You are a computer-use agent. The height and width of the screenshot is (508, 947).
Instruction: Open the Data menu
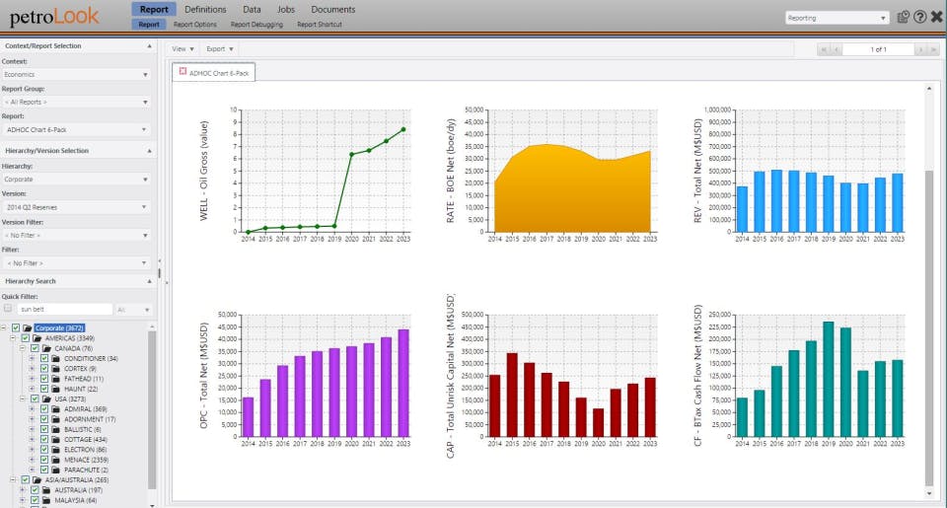click(252, 10)
